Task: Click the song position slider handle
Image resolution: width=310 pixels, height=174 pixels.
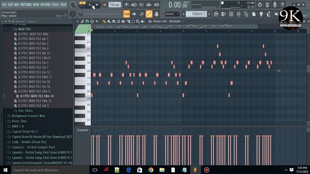Action: click(x=81, y=14)
